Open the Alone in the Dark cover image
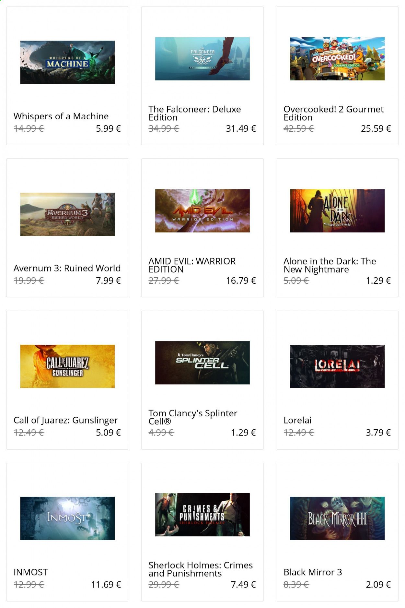The height and width of the screenshot is (608, 405). pyautogui.click(x=337, y=211)
